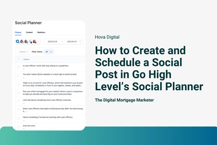The height and width of the screenshot is (145, 217).
Task: Select the Instagram-badged account avatar
Action: [22, 41]
